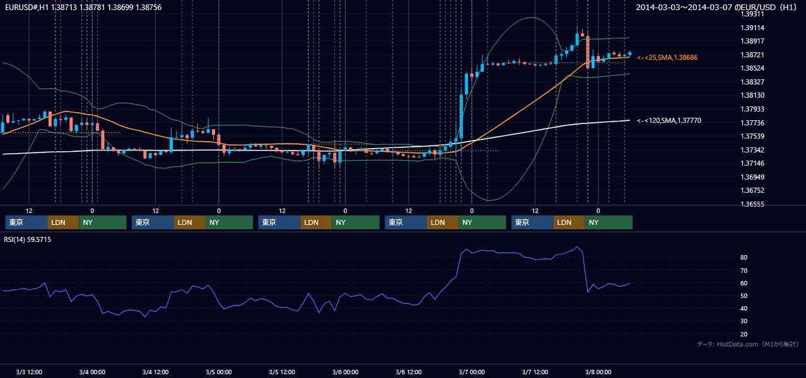Click RSI scale value 20

pyautogui.click(x=744, y=334)
